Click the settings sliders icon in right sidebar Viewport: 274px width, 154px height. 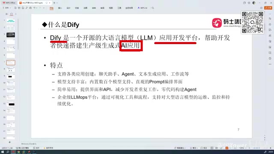tap(270, 18)
